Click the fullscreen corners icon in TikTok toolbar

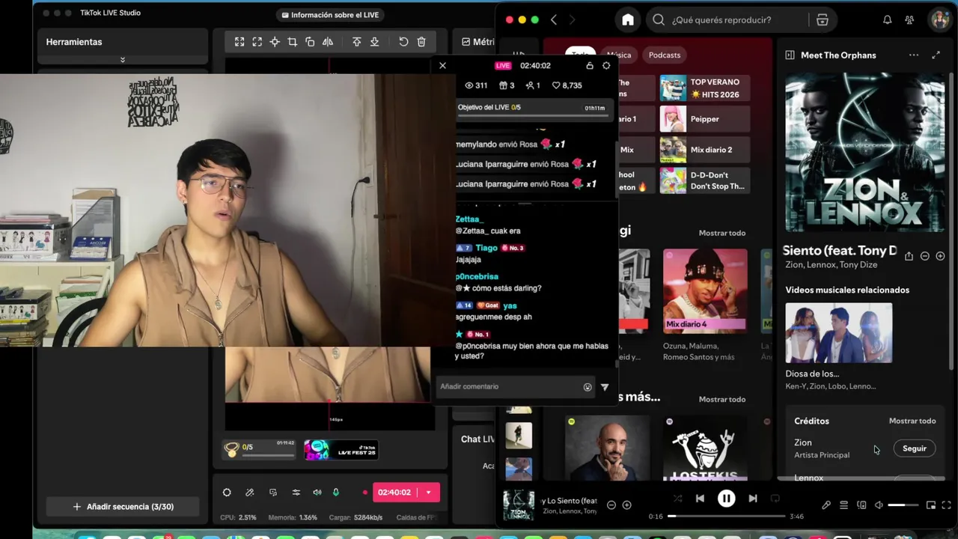click(x=257, y=42)
